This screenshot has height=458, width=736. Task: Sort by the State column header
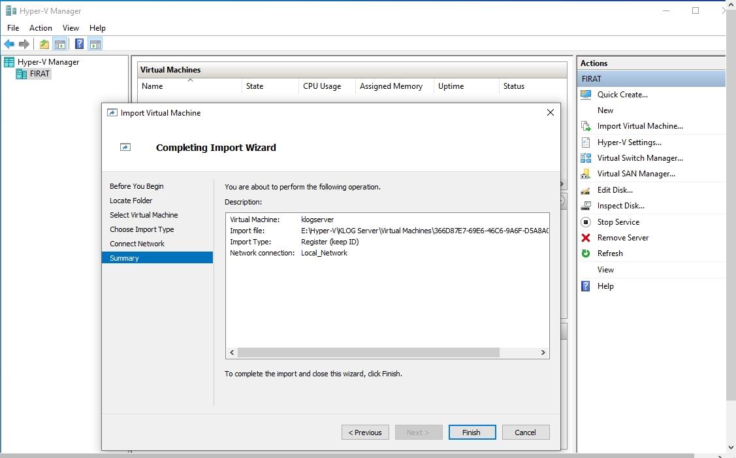click(270, 86)
